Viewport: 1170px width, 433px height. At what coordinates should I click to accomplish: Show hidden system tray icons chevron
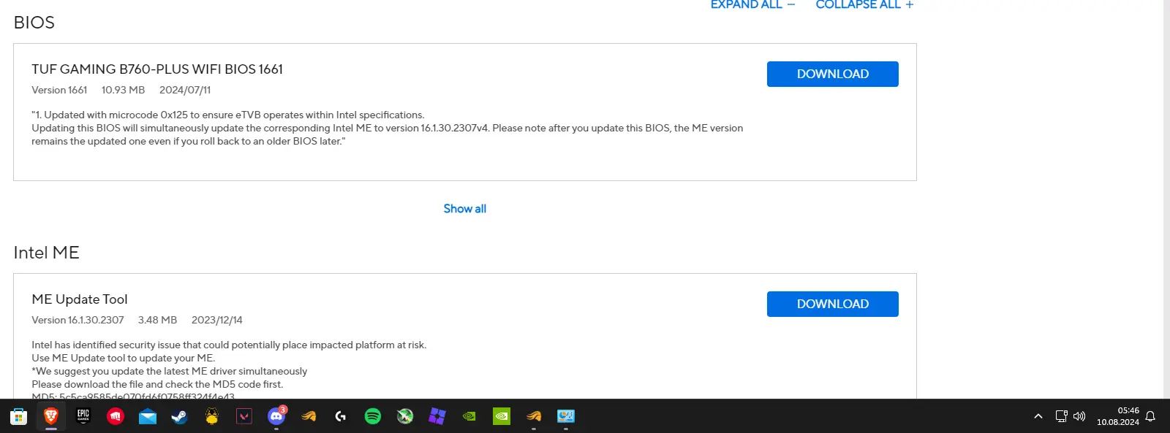coord(1038,416)
